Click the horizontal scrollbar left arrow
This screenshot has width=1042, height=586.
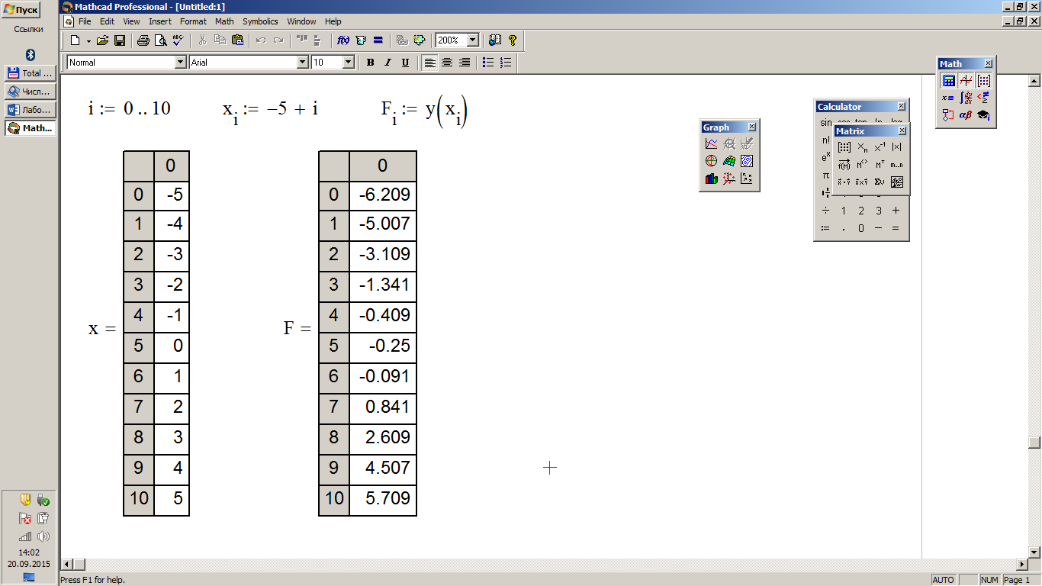pos(67,565)
